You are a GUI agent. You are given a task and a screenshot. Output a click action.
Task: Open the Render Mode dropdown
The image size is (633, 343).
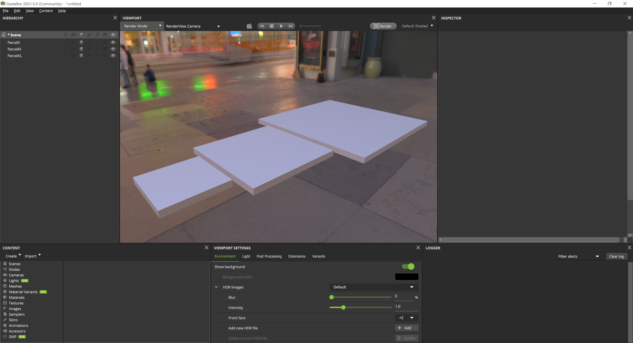click(x=142, y=26)
